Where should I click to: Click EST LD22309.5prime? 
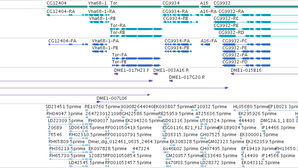pos(65,121)
